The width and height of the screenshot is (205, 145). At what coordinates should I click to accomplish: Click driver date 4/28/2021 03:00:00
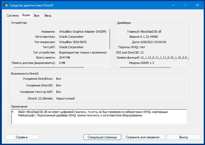click(153, 42)
